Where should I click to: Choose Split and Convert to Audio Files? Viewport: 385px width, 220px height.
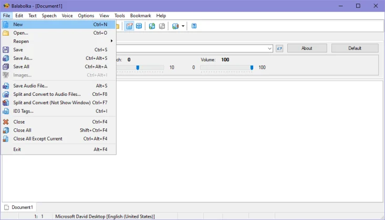pos(47,94)
